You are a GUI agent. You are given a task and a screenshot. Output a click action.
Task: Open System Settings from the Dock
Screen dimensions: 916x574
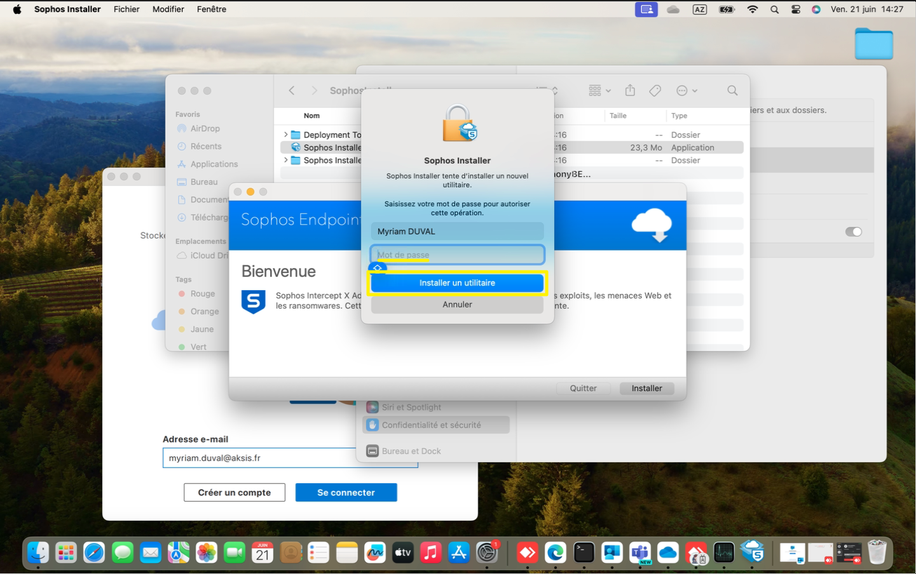(487, 553)
